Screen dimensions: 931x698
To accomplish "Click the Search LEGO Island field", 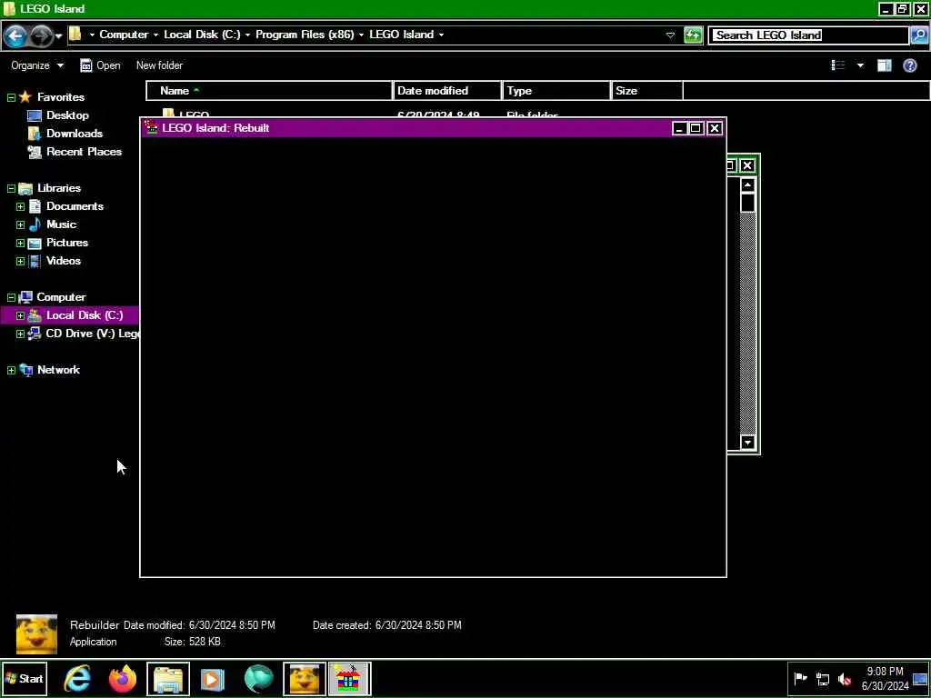I will click(x=808, y=35).
